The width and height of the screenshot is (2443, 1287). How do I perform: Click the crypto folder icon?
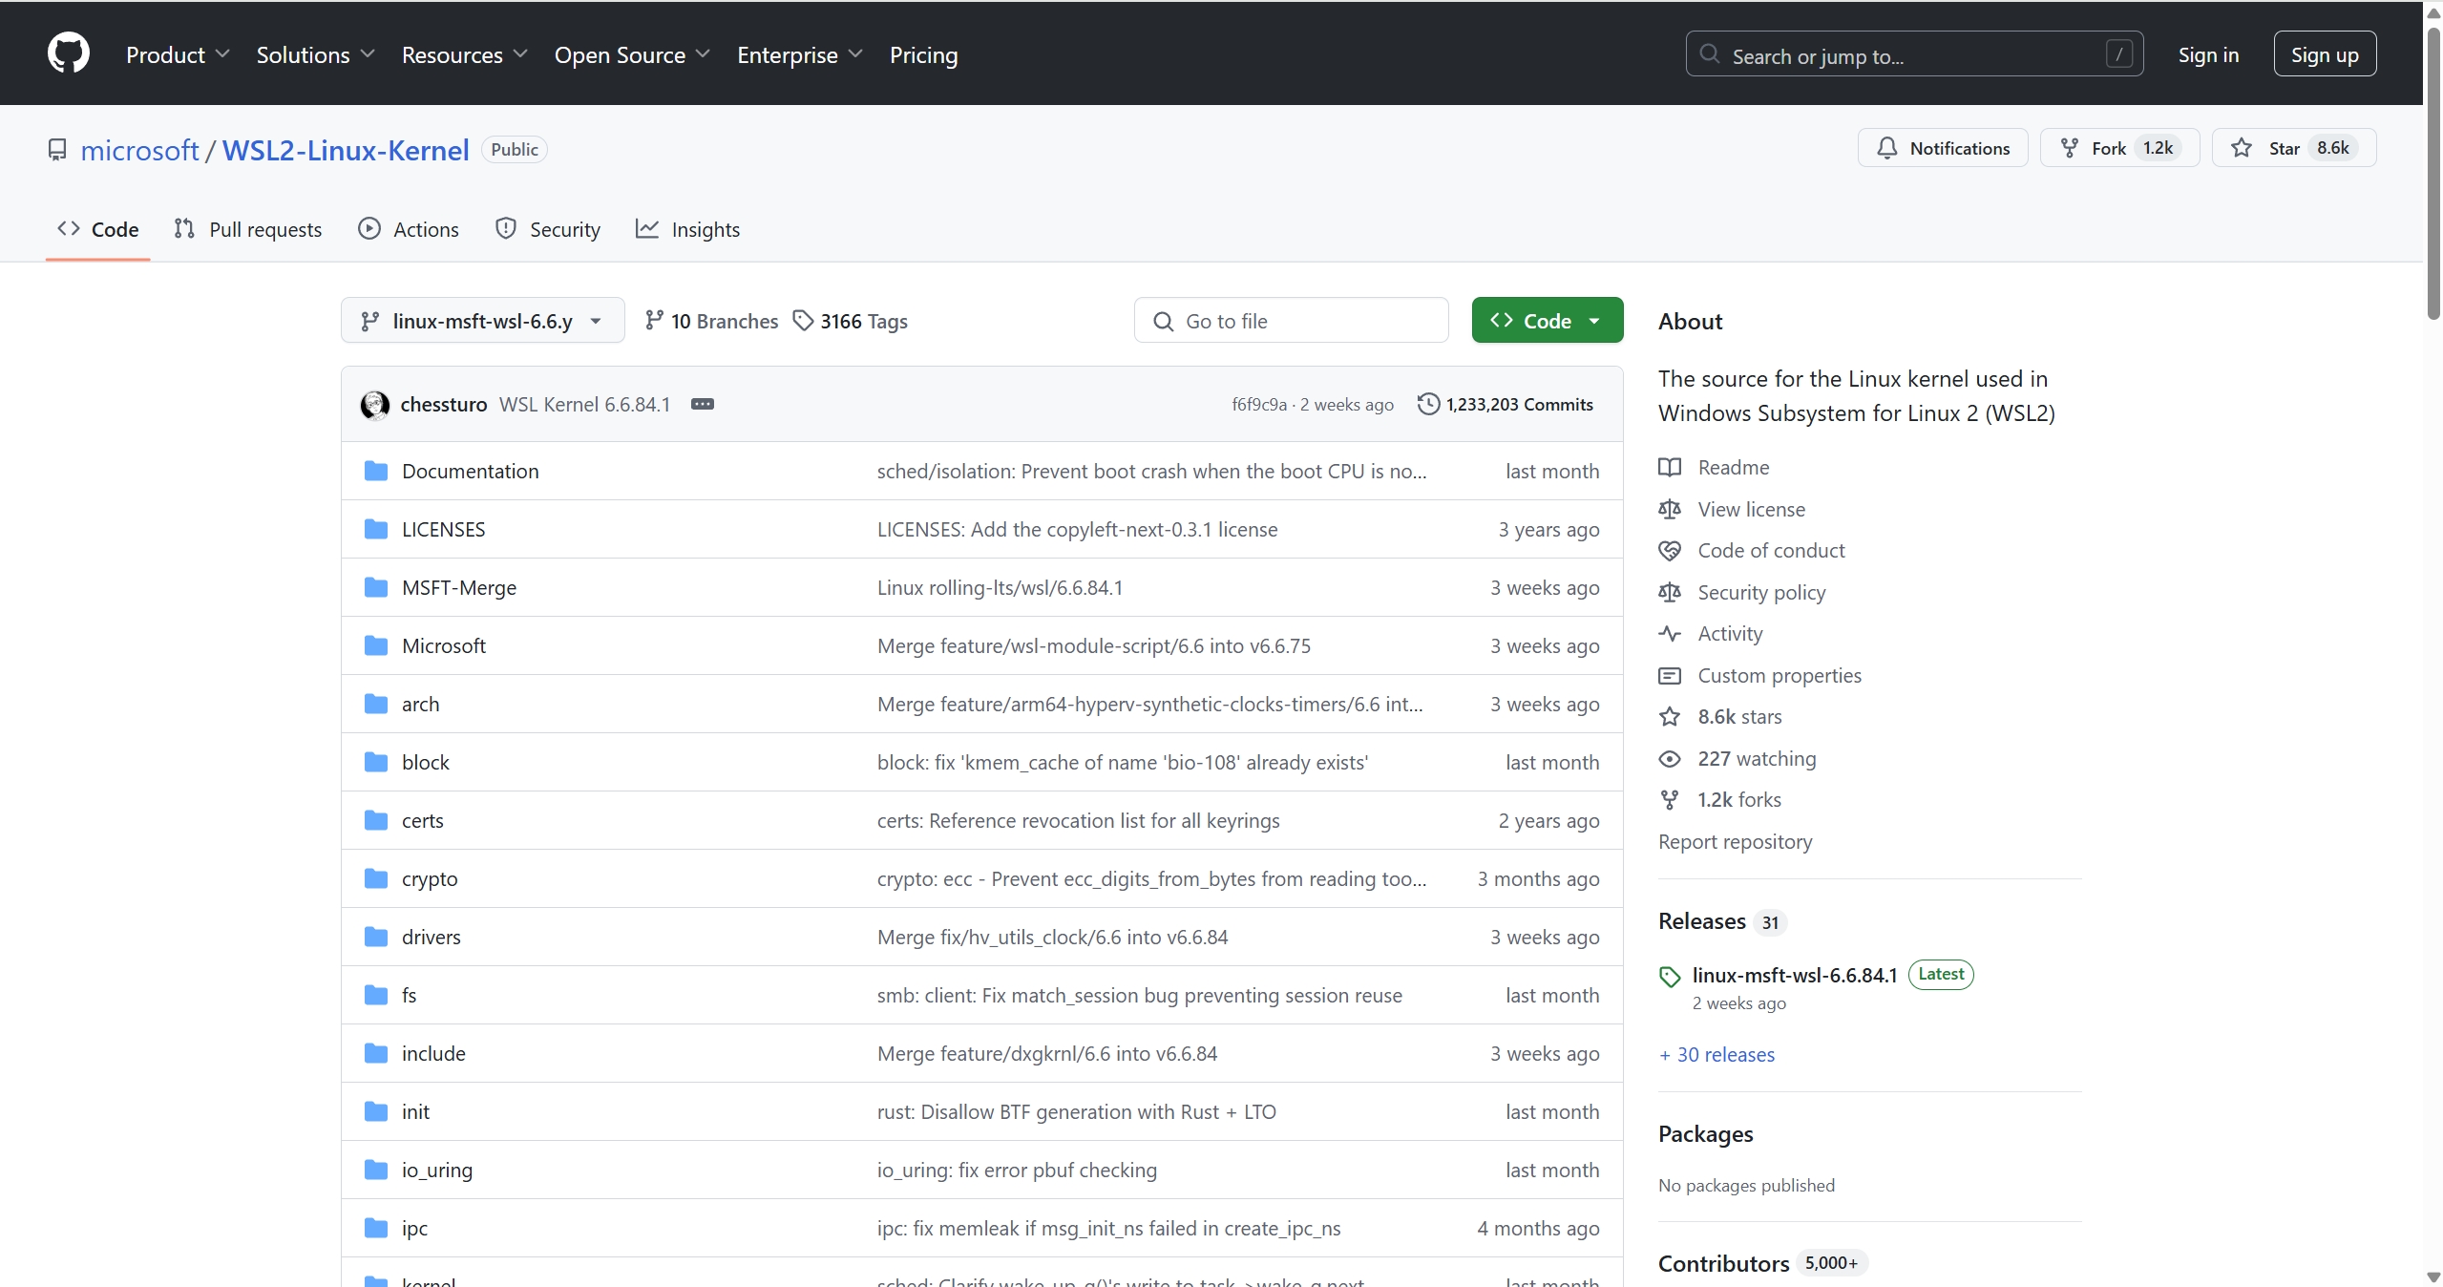coord(376,878)
